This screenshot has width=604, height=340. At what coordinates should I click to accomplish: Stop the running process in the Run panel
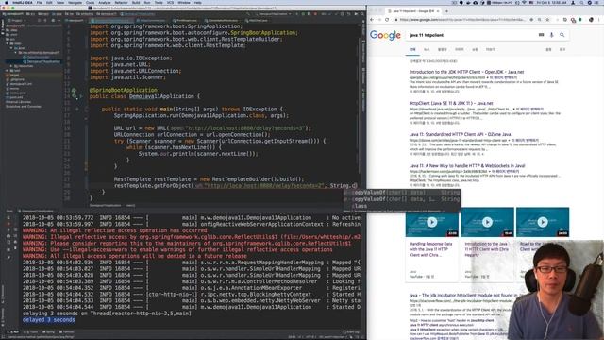[8, 224]
